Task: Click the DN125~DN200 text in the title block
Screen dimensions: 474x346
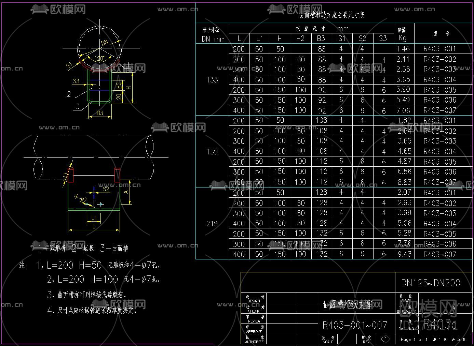Action: pyautogui.click(x=430, y=283)
